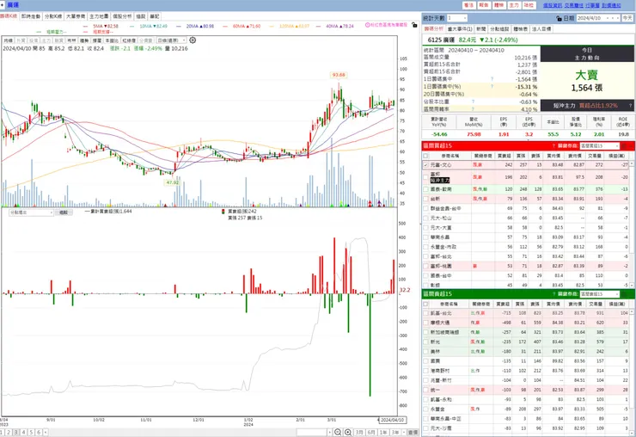Screen dimensions: 636x437
Task: Click the next date arrow in date field
Action: pos(618,18)
